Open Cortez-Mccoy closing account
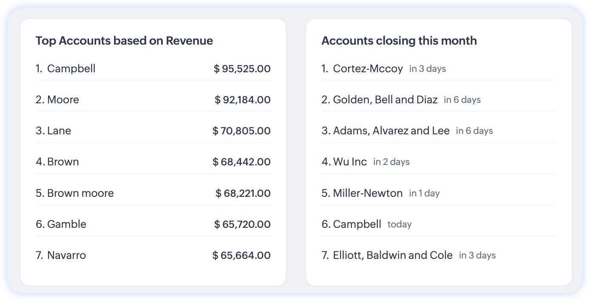 368,69
